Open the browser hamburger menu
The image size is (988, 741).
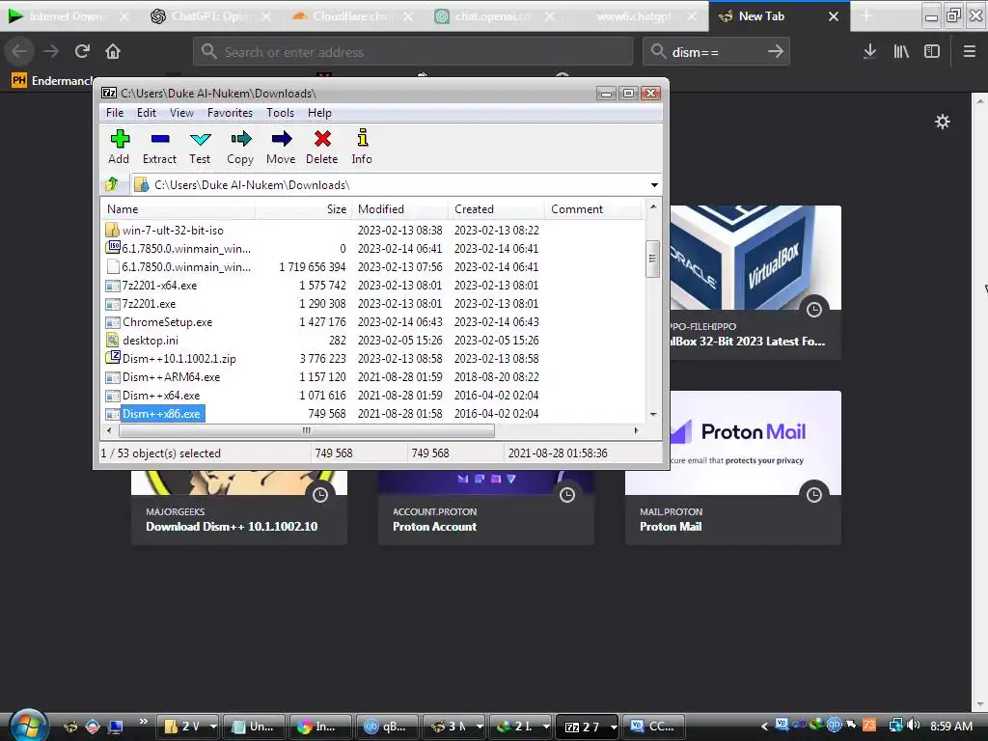point(970,51)
